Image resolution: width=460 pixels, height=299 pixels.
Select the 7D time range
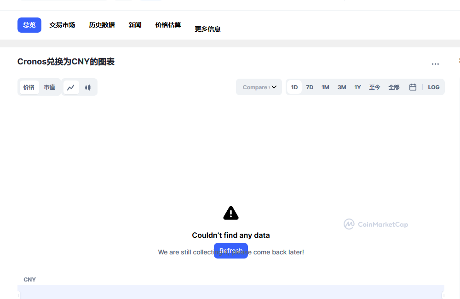[310, 87]
